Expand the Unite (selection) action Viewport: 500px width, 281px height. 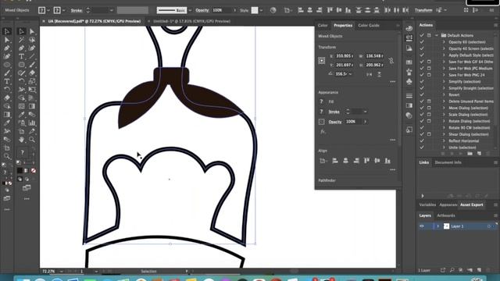pos(444,148)
